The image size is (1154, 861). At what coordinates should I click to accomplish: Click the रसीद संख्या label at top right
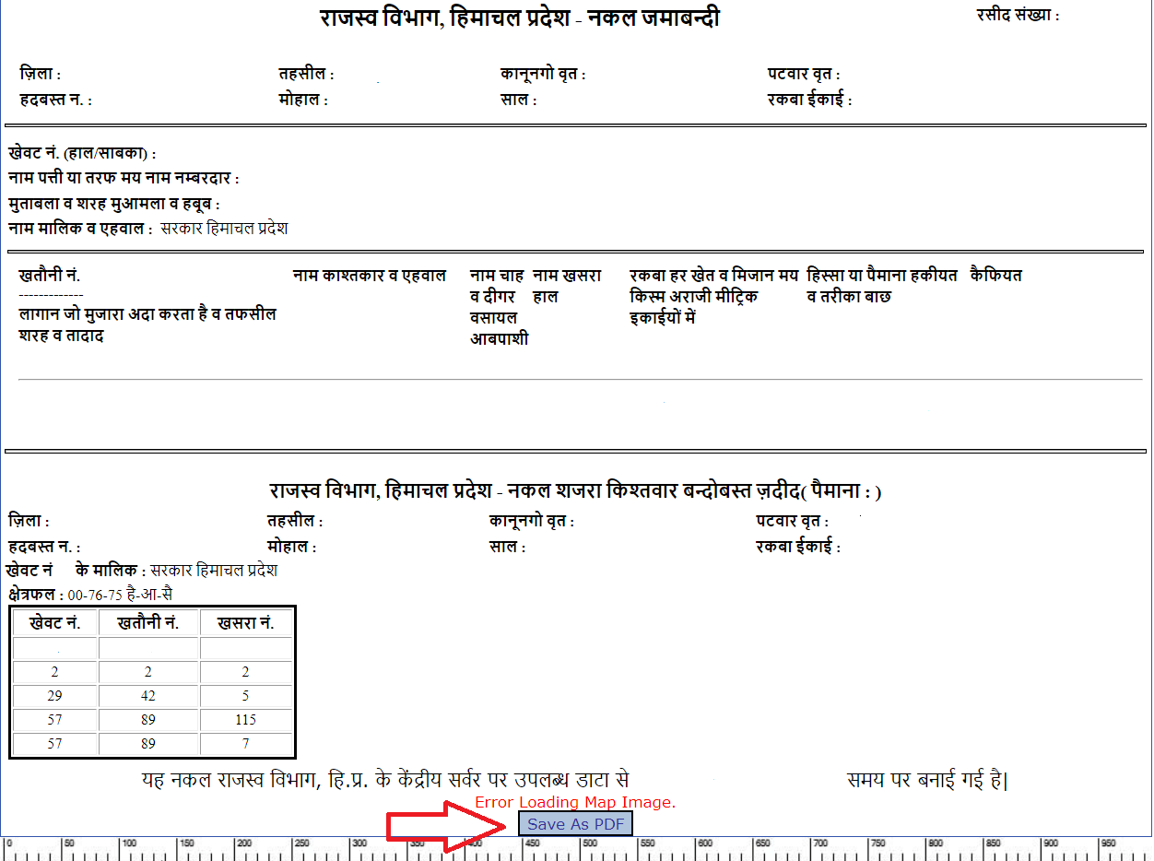click(x=1018, y=16)
